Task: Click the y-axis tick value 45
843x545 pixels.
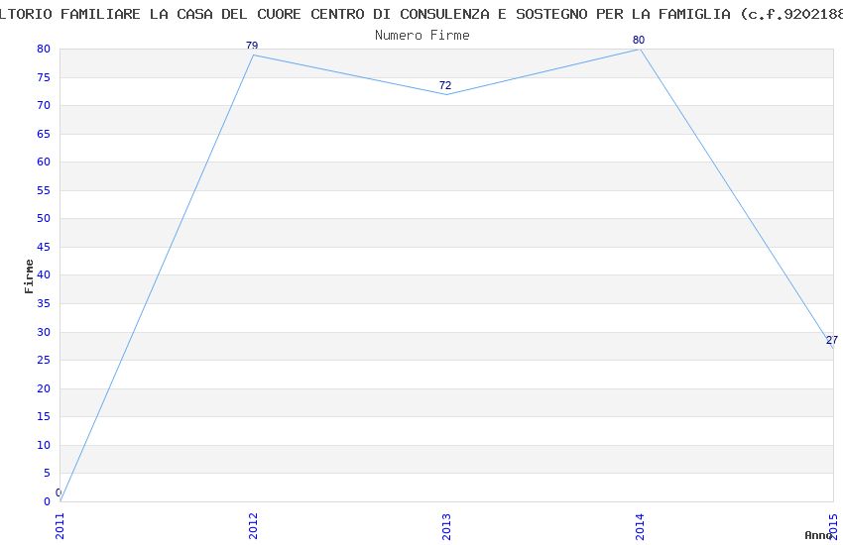Action: 44,247
